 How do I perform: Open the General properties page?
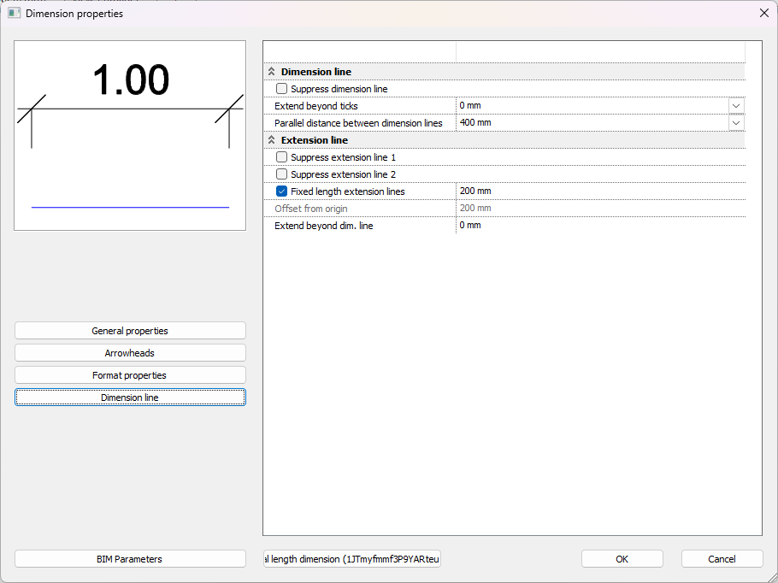click(130, 331)
